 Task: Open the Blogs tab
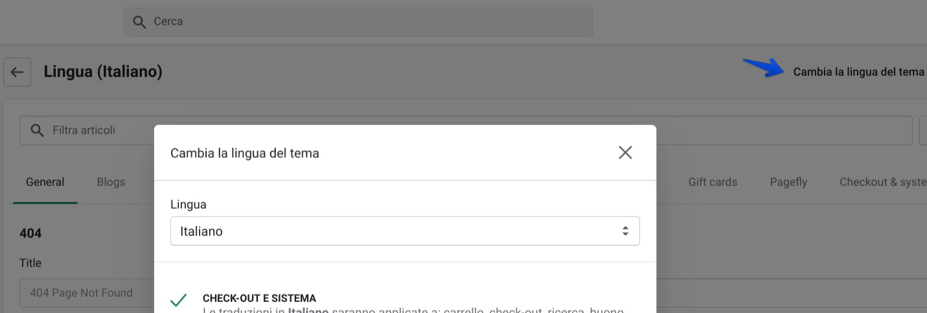[x=111, y=182]
